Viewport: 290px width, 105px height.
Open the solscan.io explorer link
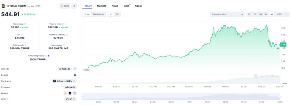70,87
